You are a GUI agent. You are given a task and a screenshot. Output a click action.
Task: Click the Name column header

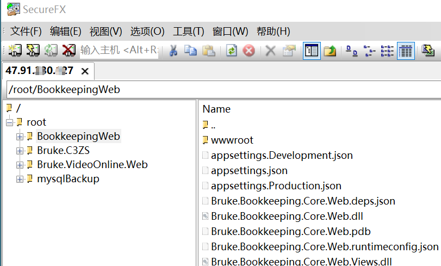pos(216,109)
